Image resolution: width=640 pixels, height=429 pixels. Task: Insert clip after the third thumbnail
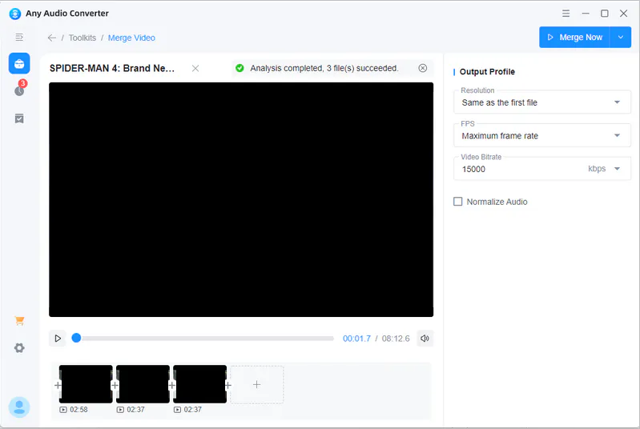pyautogui.click(x=227, y=385)
